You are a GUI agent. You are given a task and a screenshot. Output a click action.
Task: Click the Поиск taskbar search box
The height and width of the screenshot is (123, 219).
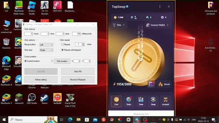pos(33,120)
